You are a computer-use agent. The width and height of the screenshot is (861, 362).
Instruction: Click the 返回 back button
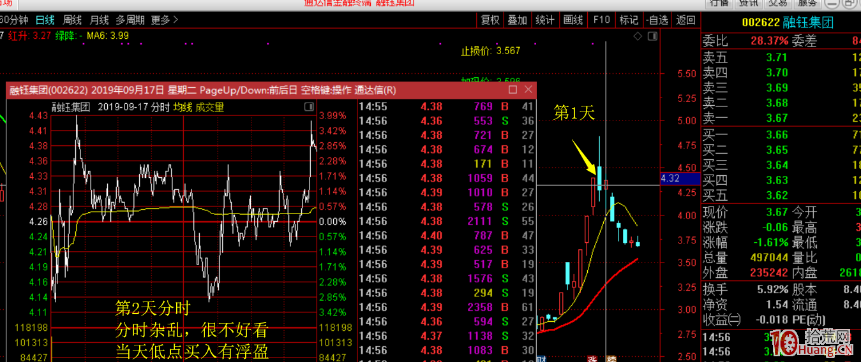685,20
